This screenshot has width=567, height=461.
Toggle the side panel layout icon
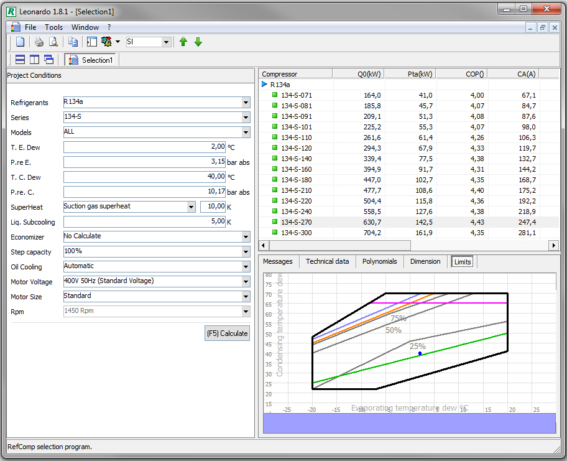92,42
